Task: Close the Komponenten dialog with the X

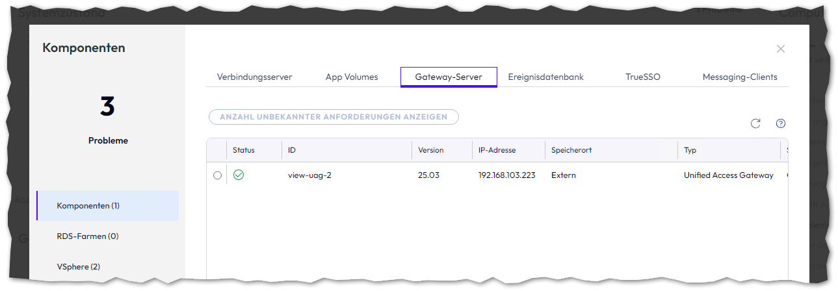Action: pyautogui.click(x=781, y=49)
